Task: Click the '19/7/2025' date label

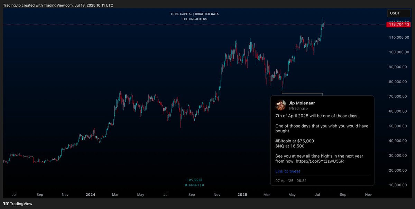Action: 195,180
